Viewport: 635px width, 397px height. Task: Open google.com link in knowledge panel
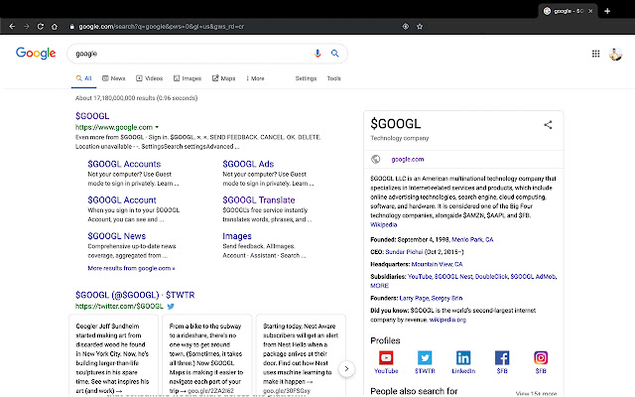click(x=408, y=159)
